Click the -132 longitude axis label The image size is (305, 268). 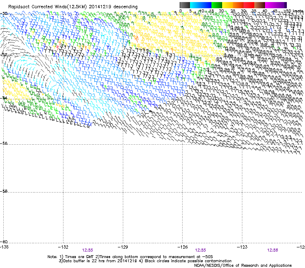tap(63, 247)
